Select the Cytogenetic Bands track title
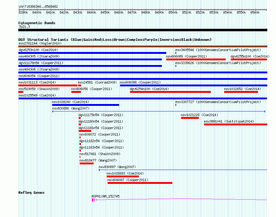 pos(37,23)
